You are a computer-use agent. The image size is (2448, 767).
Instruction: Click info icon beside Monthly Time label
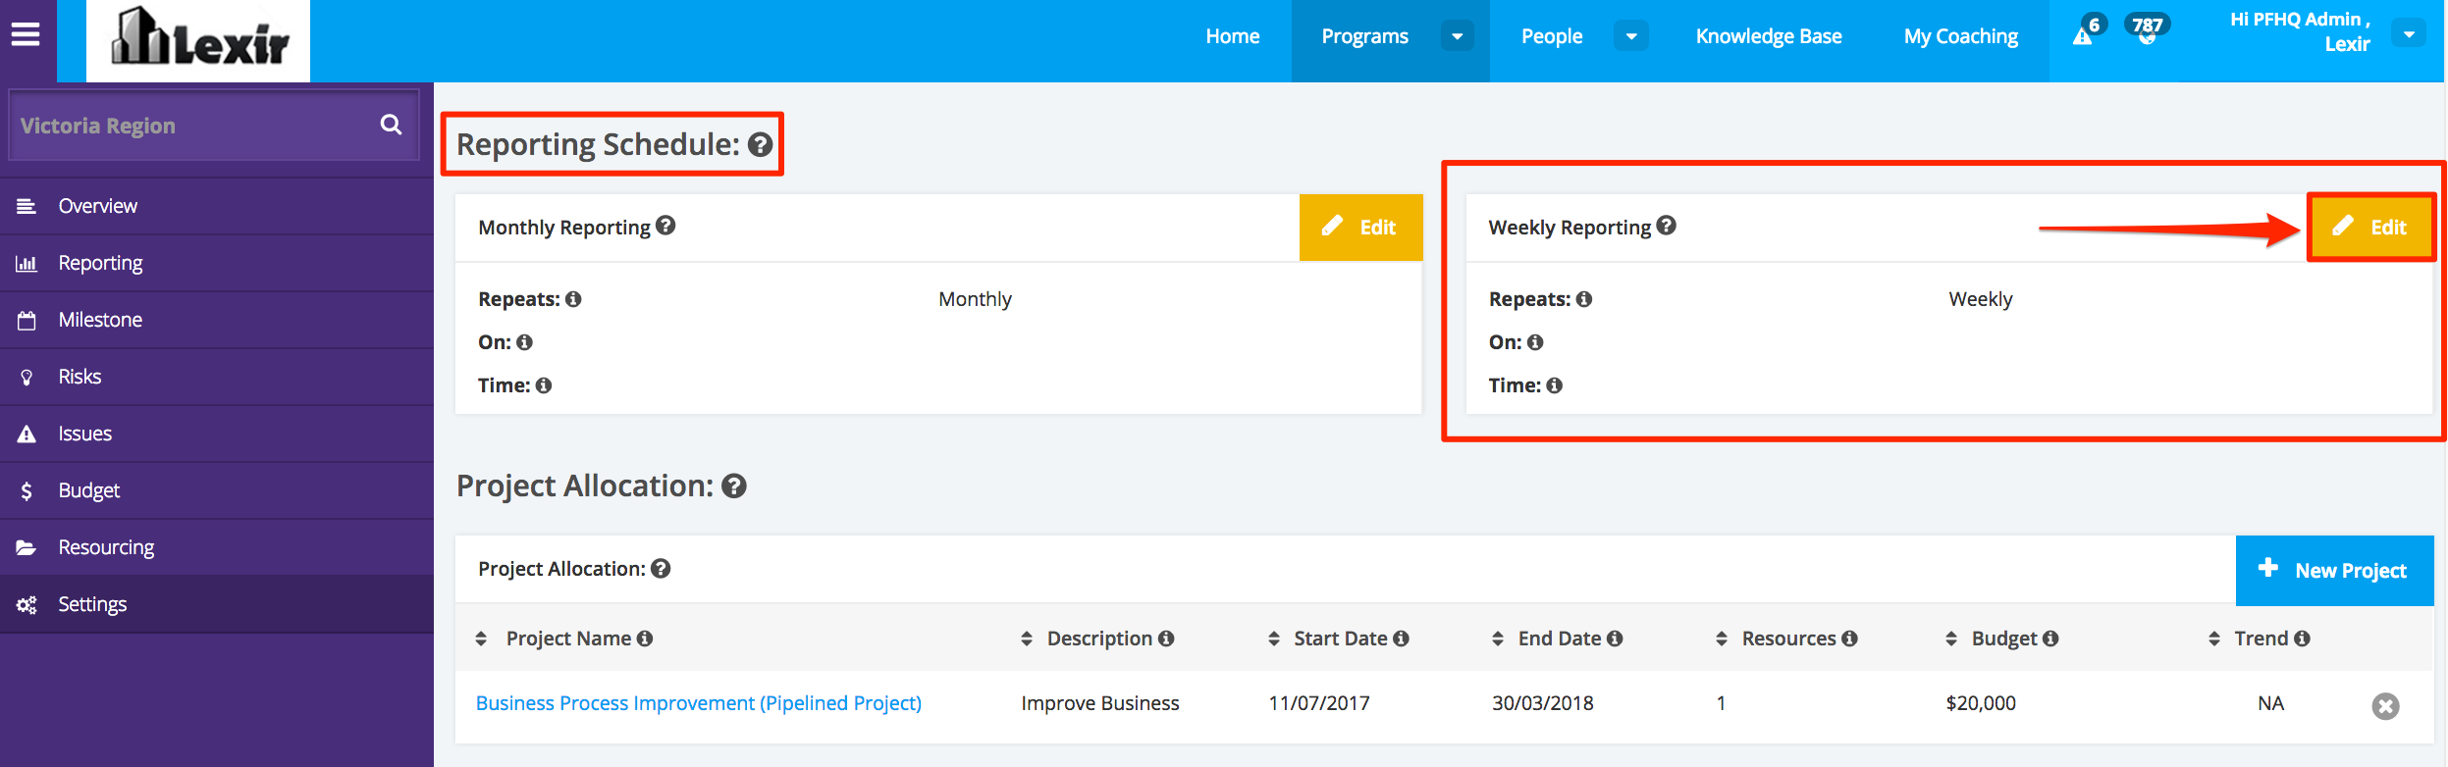click(x=544, y=385)
